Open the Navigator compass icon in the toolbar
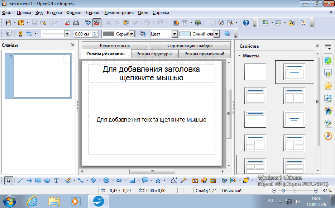 [221, 23]
